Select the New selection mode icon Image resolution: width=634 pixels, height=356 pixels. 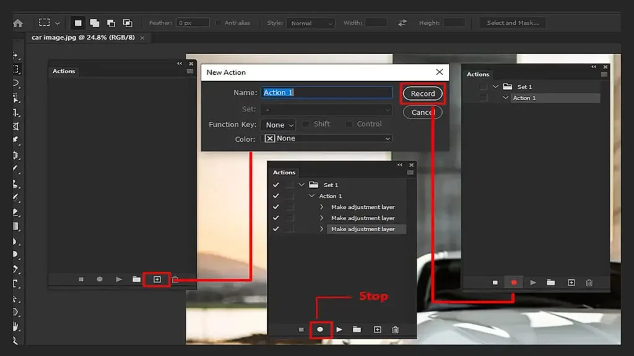pos(78,23)
